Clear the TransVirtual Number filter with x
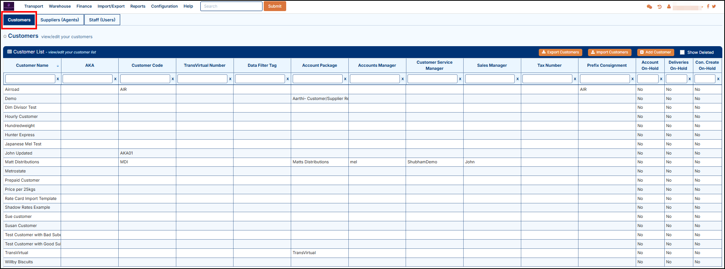Image resolution: width=725 pixels, height=269 pixels. [230, 79]
